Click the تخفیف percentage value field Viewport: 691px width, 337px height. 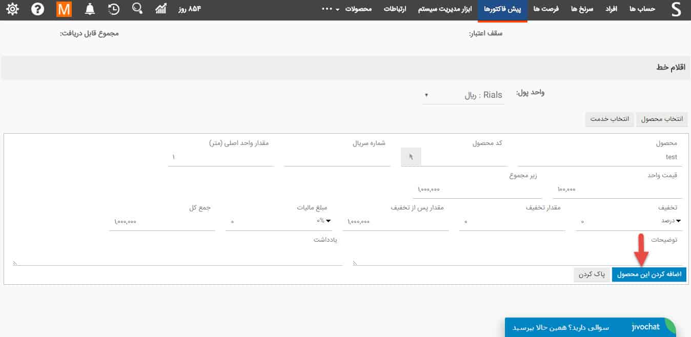click(x=615, y=222)
